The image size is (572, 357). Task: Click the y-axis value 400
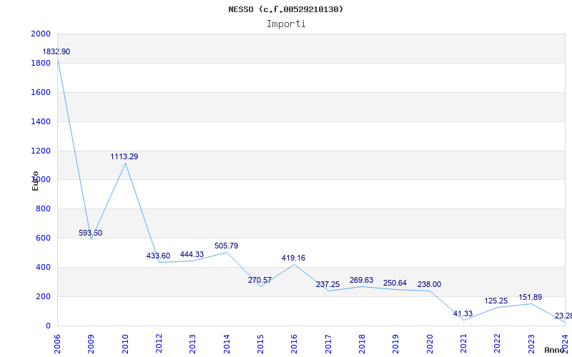[x=43, y=267]
